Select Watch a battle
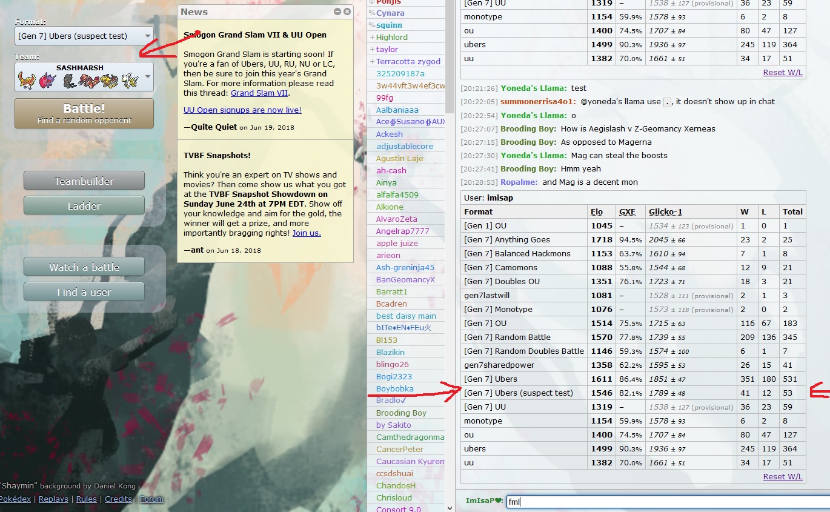 click(x=84, y=267)
